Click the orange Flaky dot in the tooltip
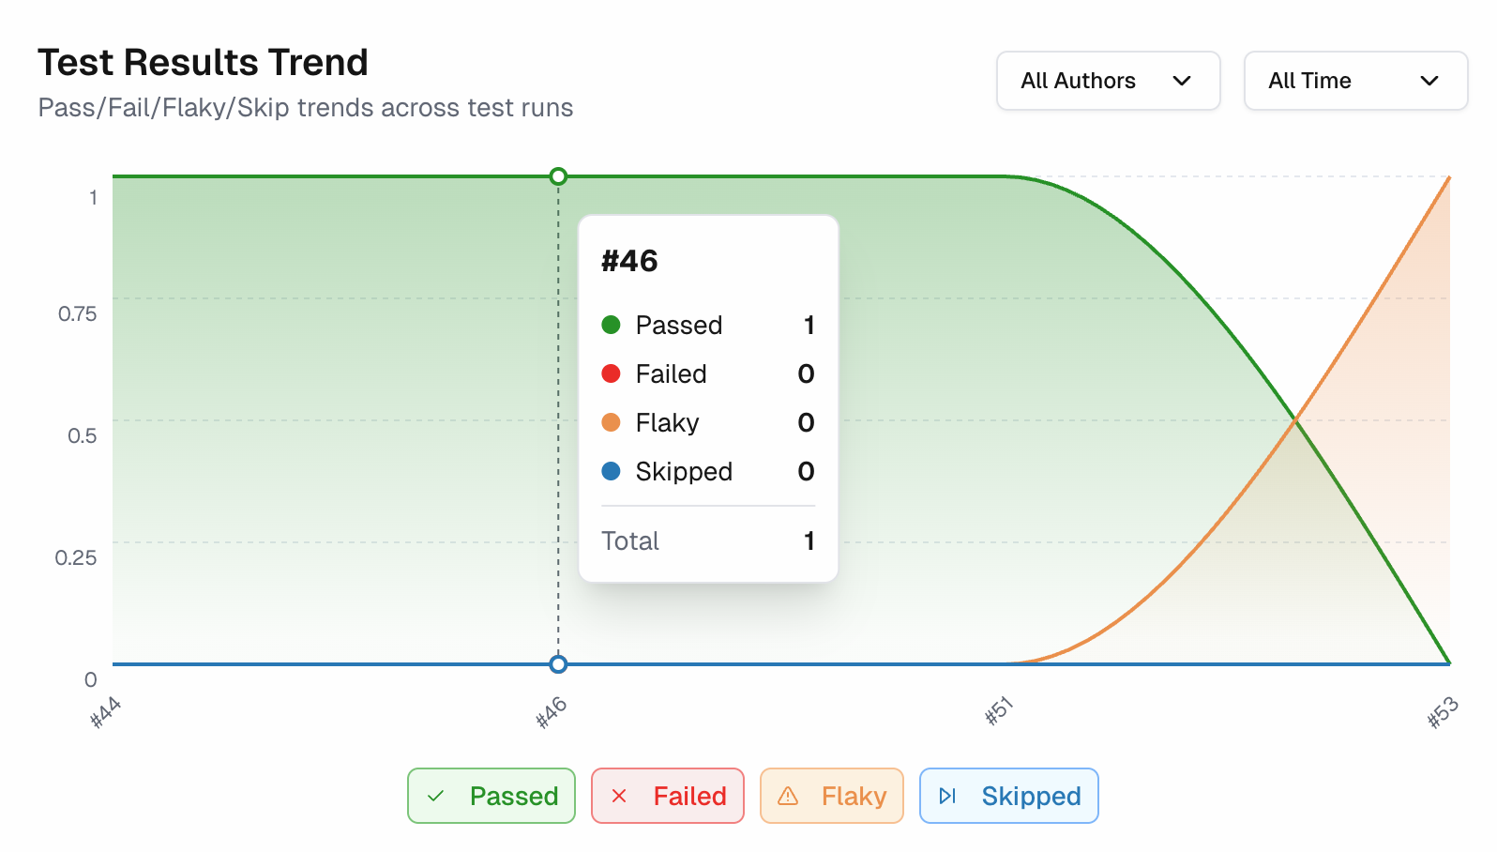The image size is (1497, 852). tap(612, 422)
